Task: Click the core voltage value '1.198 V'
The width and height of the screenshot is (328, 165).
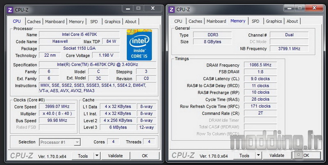Action: [x=106, y=55]
